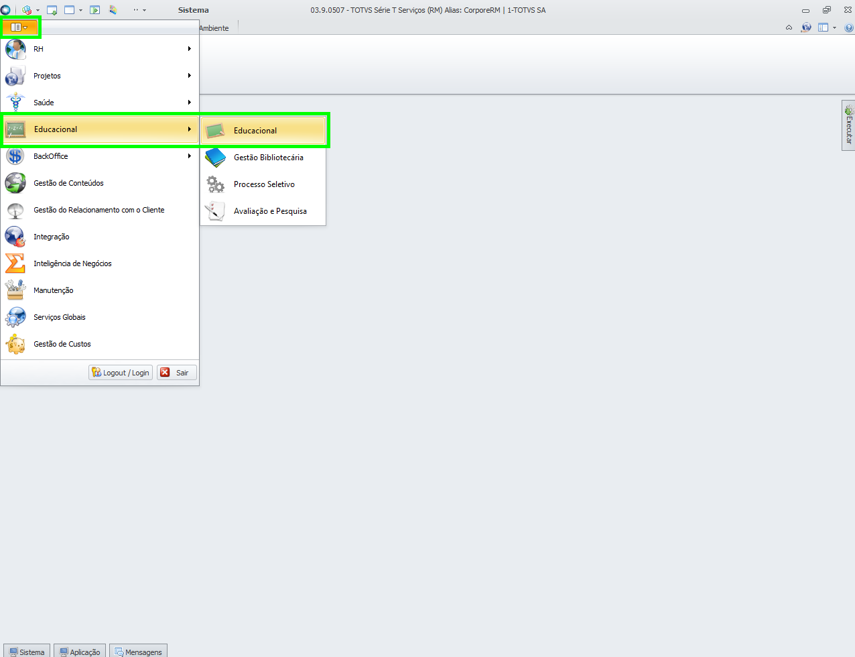Click the globe with hand icon
This screenshot has width=855, height=657.
click(806, 27)
